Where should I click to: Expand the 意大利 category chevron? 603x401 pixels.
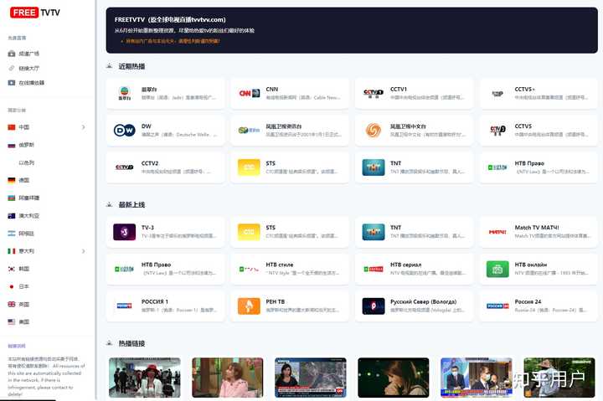pyautogui.click(x=84, y=251)
